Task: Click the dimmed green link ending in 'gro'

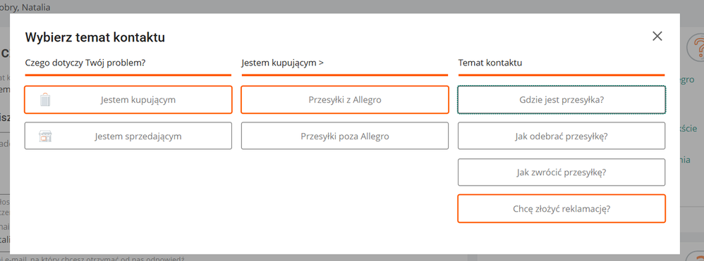Action: click(688, 79)
